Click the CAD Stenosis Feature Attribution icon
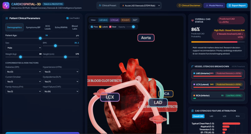Screen dimensions: 251x134 coord(192,111)
